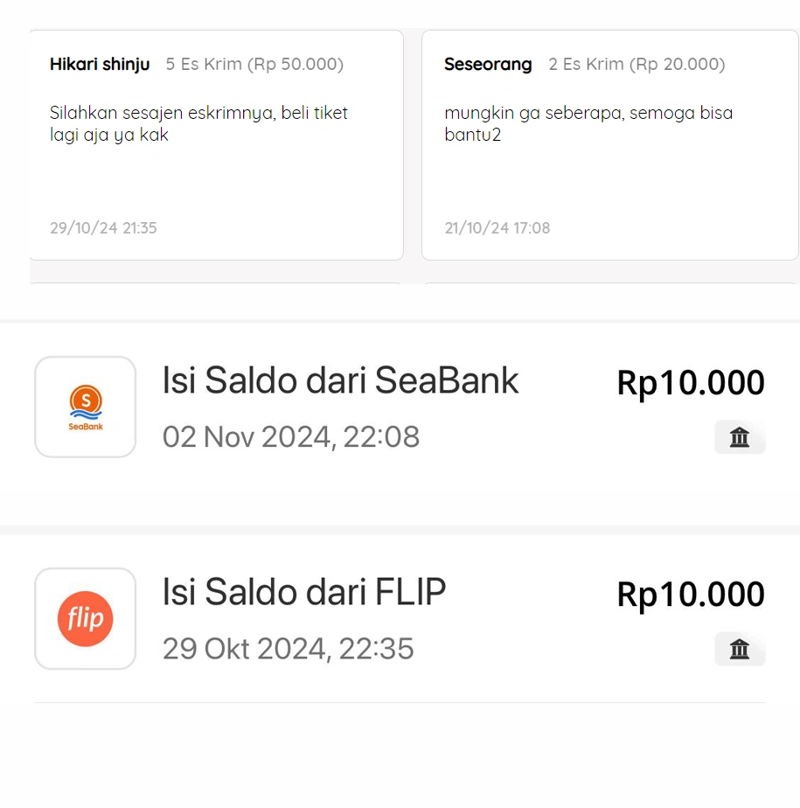Click the 2 Es Krim (Rp 20.000) label
Screen dimensions: 800x808
click(x=637, y=64)
